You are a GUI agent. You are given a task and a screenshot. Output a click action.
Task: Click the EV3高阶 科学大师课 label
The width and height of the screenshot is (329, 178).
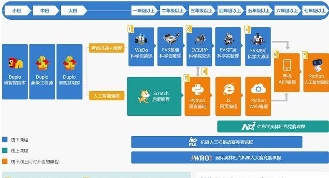(x=258, y=54)
